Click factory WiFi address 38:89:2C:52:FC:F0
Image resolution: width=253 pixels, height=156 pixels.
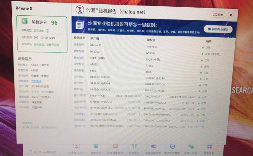(x=100, y=77)
